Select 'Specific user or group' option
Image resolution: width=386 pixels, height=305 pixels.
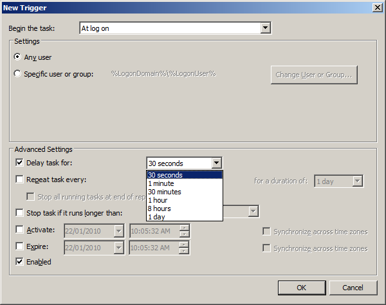click(x=17, y=74)
